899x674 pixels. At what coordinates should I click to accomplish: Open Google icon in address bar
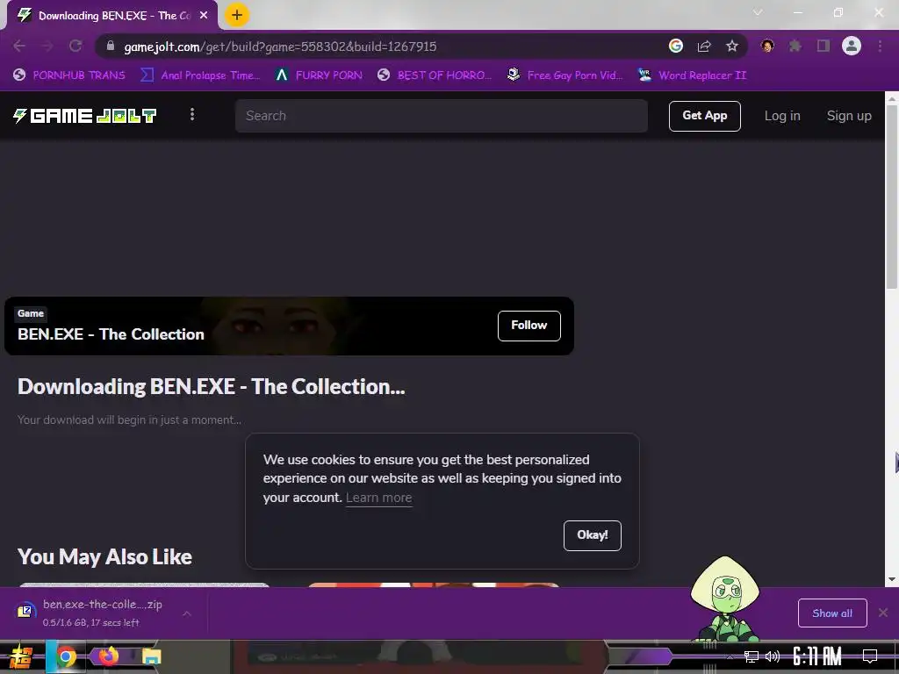coord(676,46)
